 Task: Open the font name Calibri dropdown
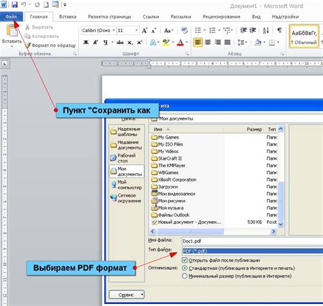(x=114, y=31)
